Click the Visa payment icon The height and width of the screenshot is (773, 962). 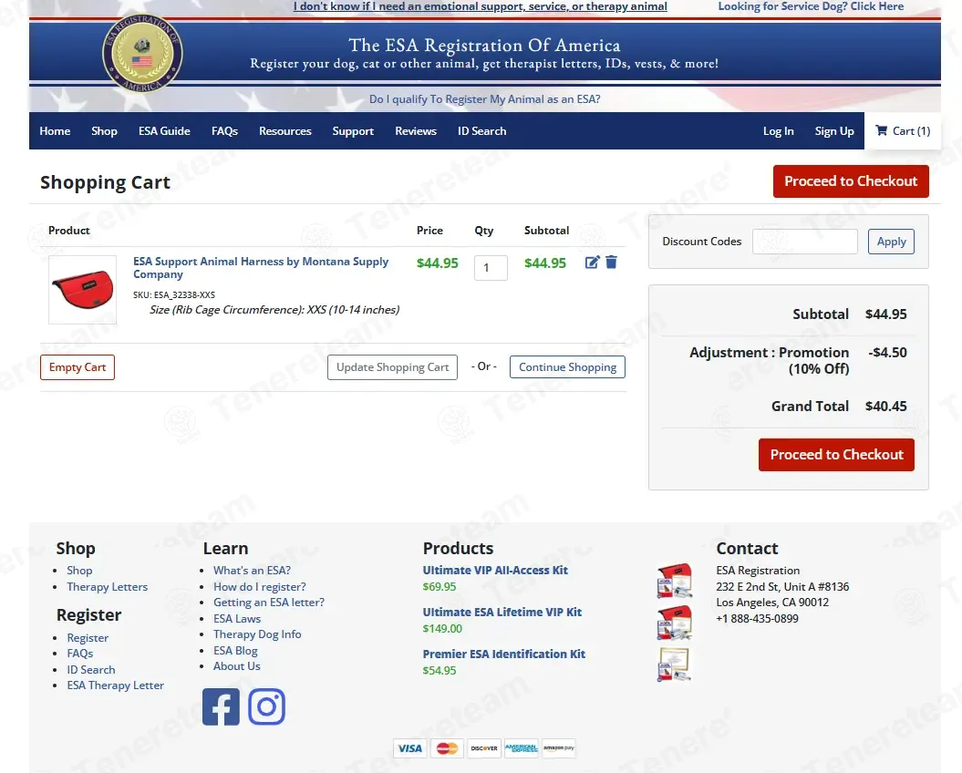pyautogui.click(x=409, y=747)
